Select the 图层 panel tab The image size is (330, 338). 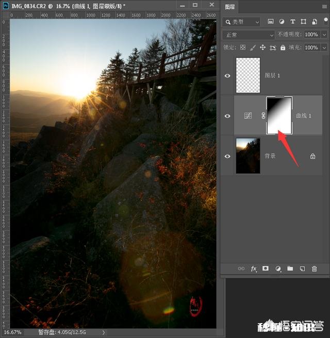click(230, 7)
